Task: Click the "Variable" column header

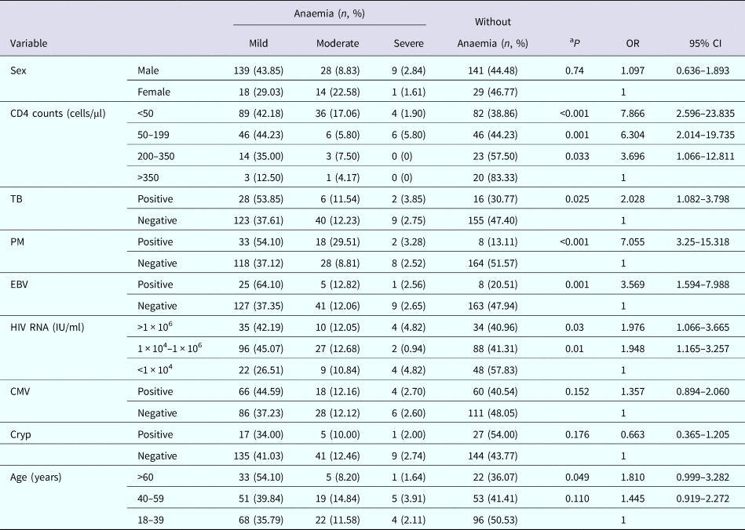Action: click(x=27, y=44)
